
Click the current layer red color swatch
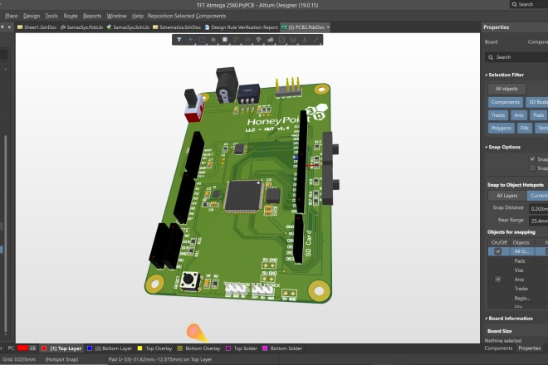click(x=22, y=348)
